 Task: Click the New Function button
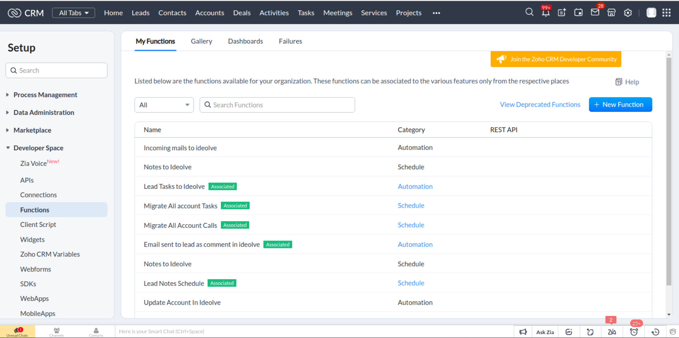[x=620, y=105]
